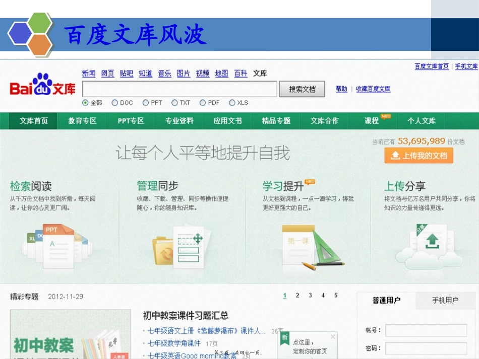The image size is (479, 359).
Task: Click the 学习提升 heading
Action: pyautogui.click(x=283, y=186)
